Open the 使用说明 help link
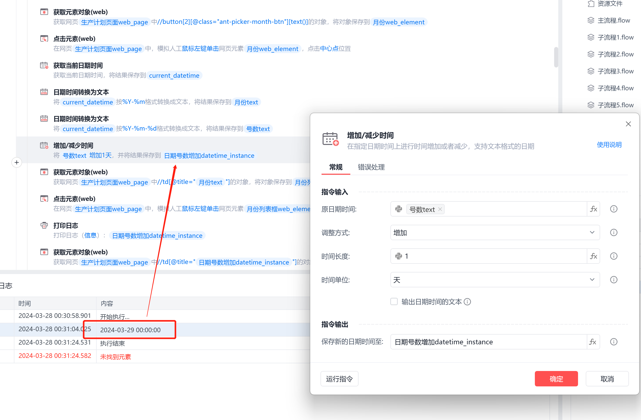The height and width of the screenshot is (420, 641). (609, 145)
